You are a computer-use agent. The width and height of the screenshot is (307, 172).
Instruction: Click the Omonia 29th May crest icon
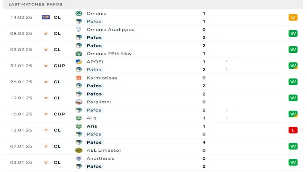79,54
